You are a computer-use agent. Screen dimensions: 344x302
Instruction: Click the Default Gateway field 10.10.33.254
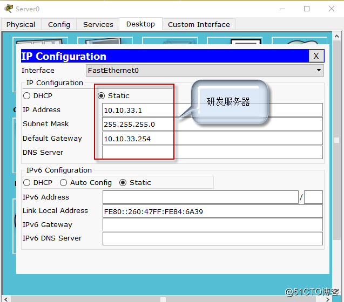pyautogui.click(x=212, y=138)
